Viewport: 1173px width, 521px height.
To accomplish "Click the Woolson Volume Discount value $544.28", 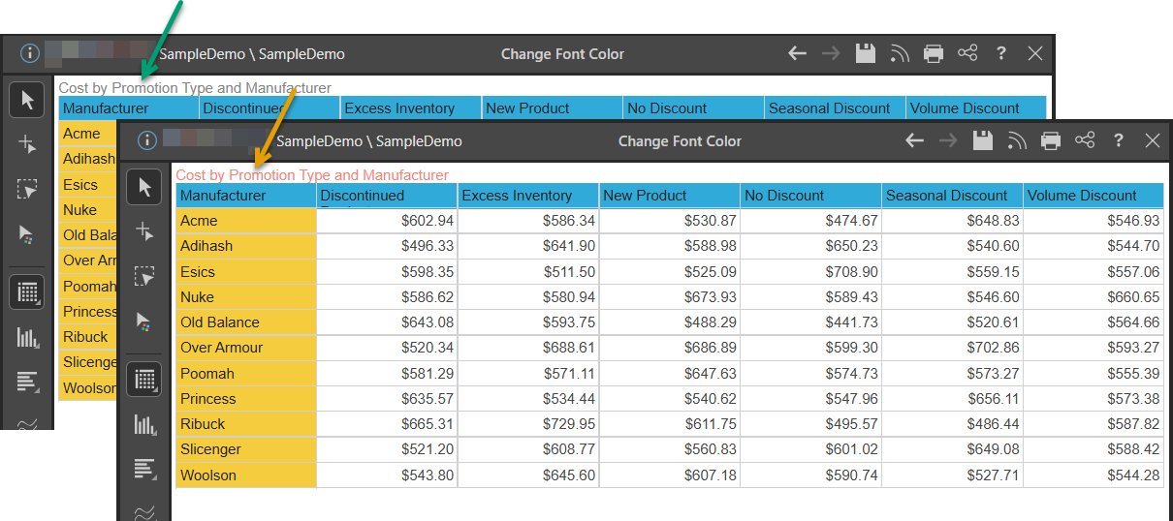I will tap(1132, 475).
